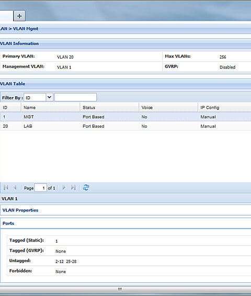Select the LAB VLAN 20 row
The height and width of the screenshot is (296, 251).
click(125, 126)
